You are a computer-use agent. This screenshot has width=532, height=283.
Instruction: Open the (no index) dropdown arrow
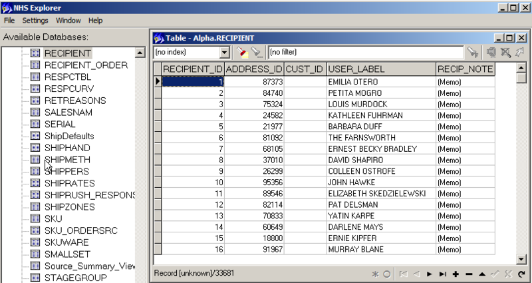click(x=224, y=53)
